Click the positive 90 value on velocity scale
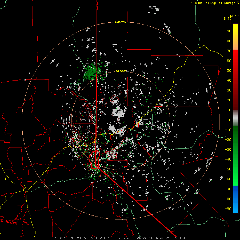 229,31
